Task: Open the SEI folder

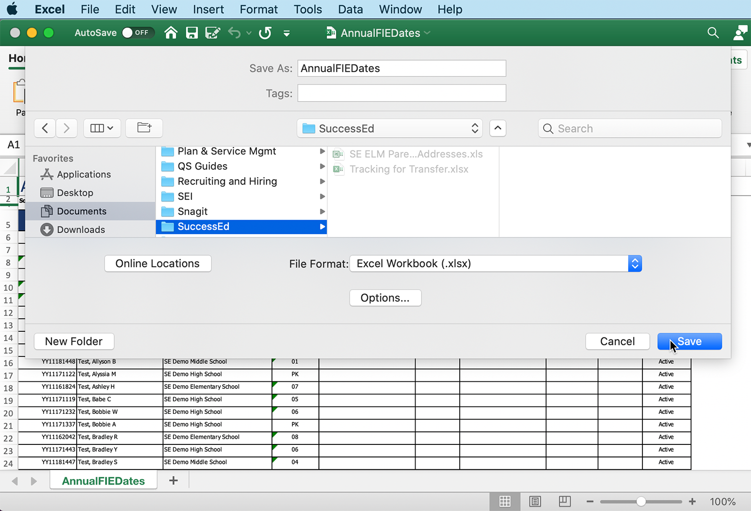Action: pos(241,196)
